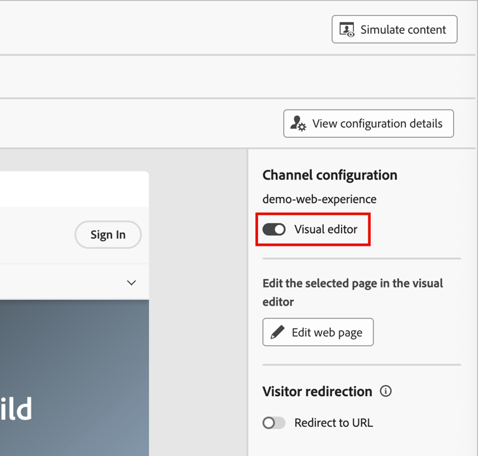Image resolution: width=478 pixels, height=456 pixels.
Task: Open the Visitor redirection info icon
Action: (386, 391)
